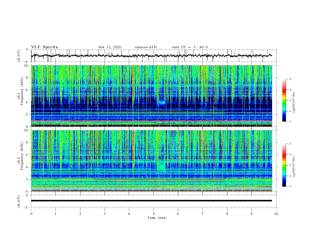Select the "start UT = 3 :40: 0" text
311x240 pixels.
tap(190, 47)
